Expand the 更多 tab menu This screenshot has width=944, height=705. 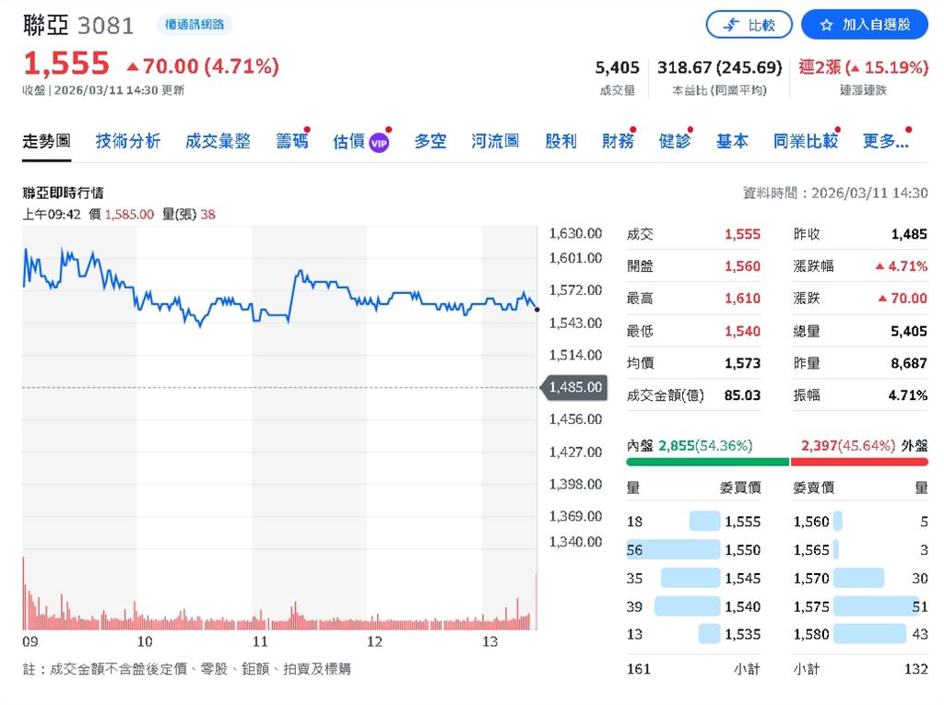pos(885,141)
